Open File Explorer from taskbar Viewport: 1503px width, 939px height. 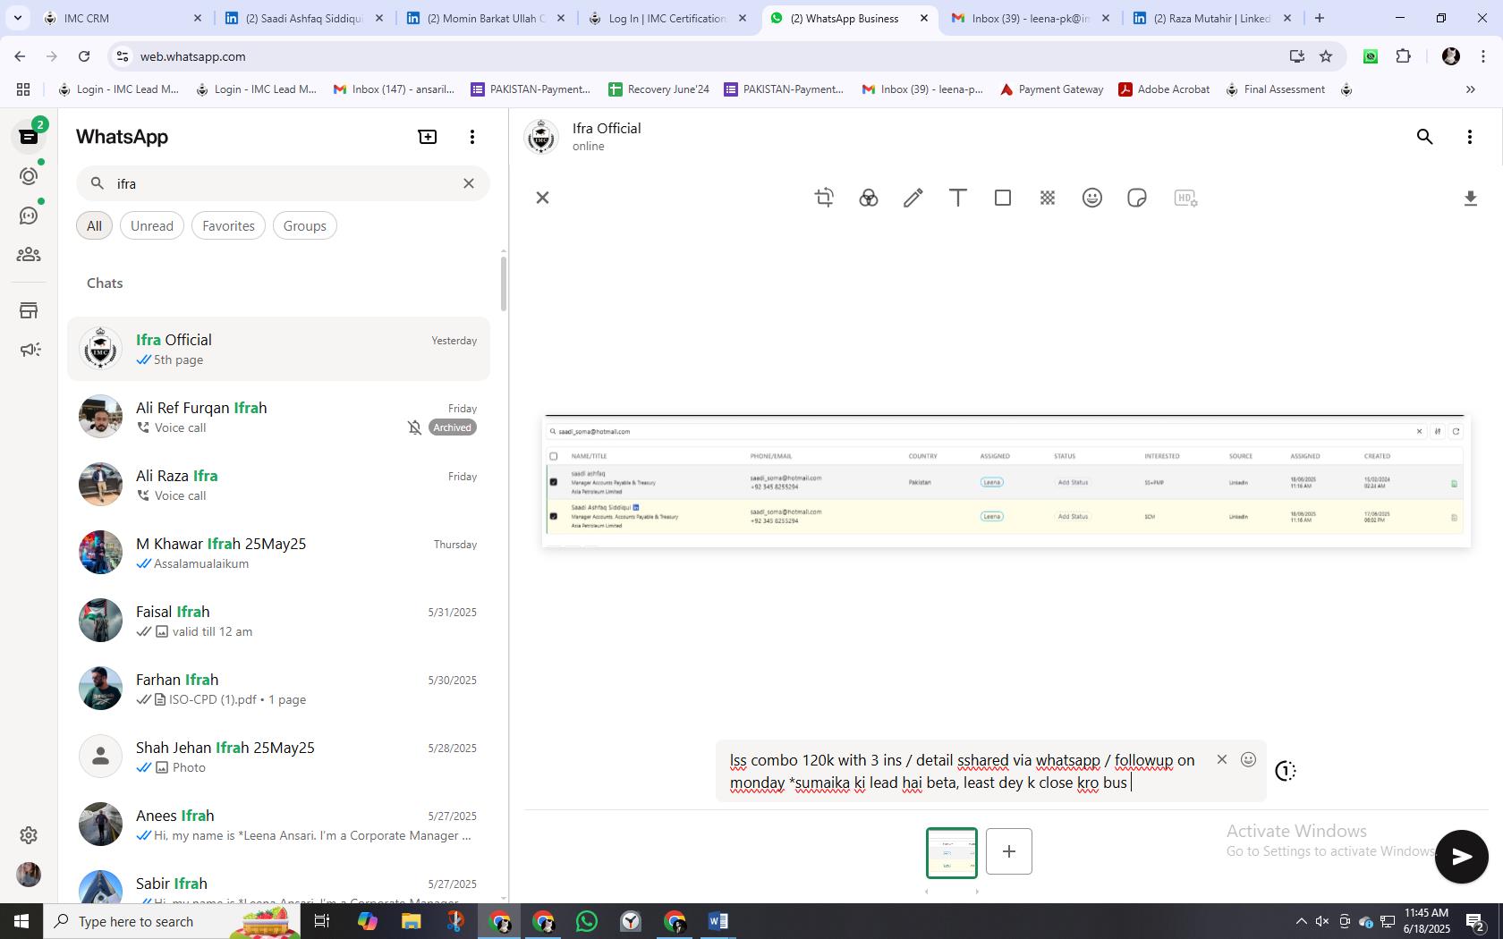pyautogui.click(x=411, y=921)
